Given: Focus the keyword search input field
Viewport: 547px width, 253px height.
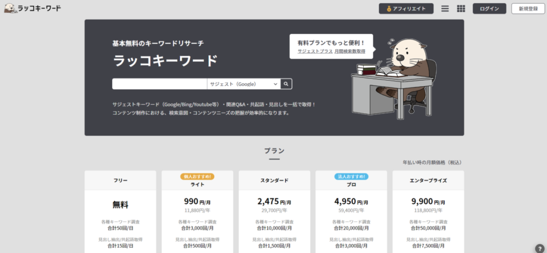Looking at the screenshot, I should point(159,84).
